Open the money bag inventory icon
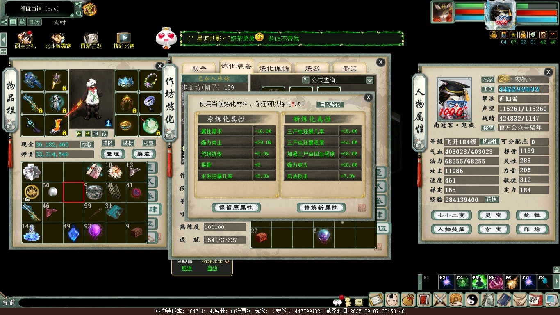 408,300
